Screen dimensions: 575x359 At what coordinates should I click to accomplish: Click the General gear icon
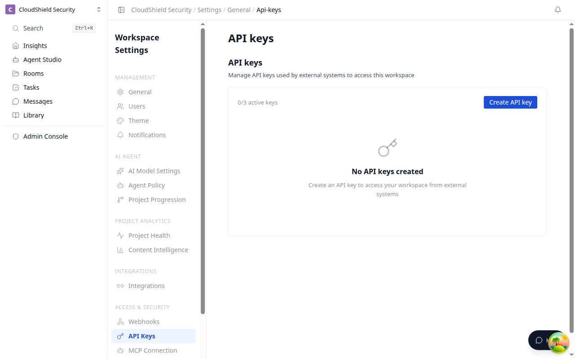click(120, 92)
